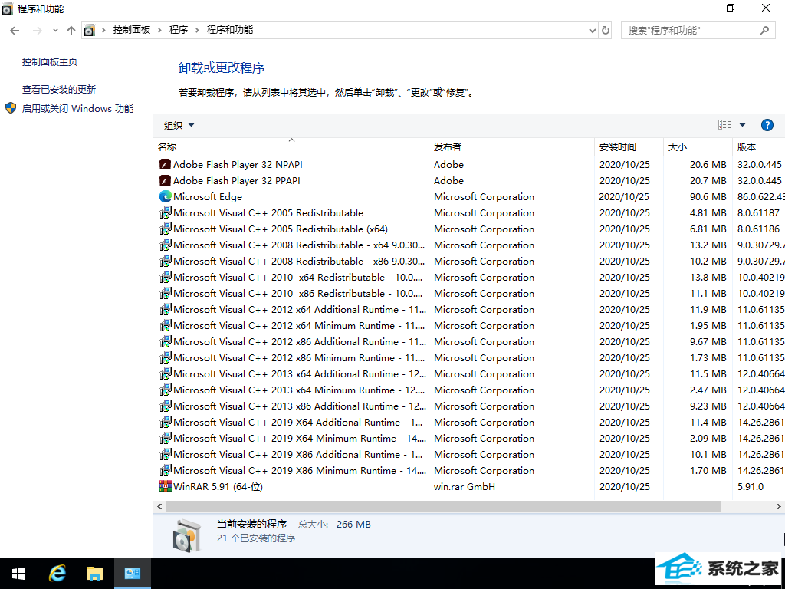Screen dimensions: 785x589
Task: Click the WinRAR 5.91 program icon
Action: coord(166,486)
